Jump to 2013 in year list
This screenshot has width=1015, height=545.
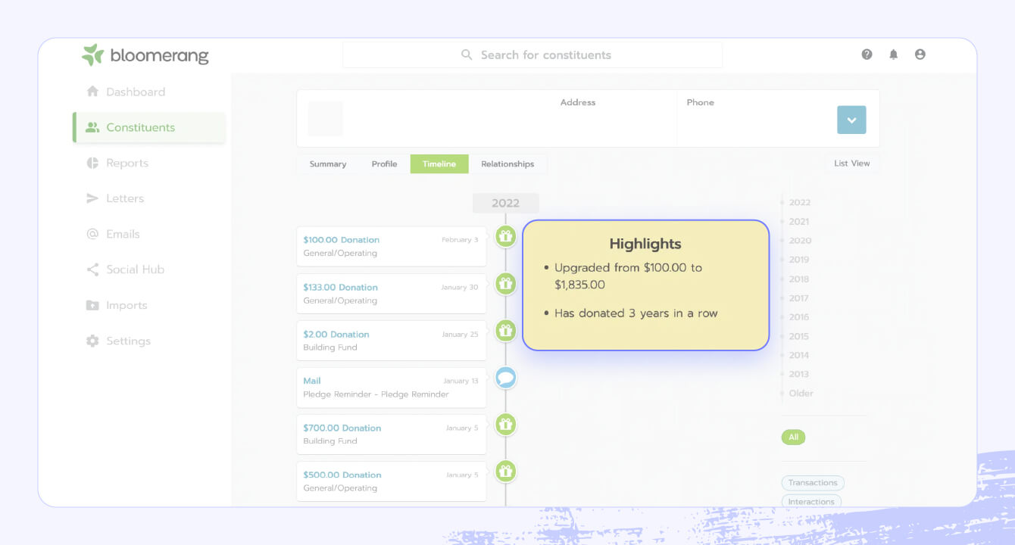click(x=799, y=374)
